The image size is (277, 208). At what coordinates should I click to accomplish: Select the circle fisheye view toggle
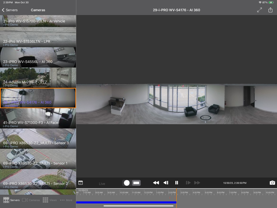(127, 183)
